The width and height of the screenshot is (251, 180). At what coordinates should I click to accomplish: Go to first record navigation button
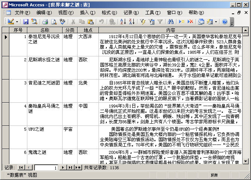(x=21, y=168)
